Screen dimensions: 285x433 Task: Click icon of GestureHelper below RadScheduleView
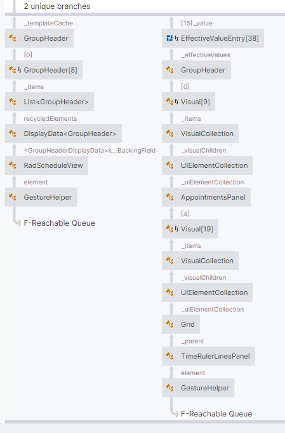(13, 197)
